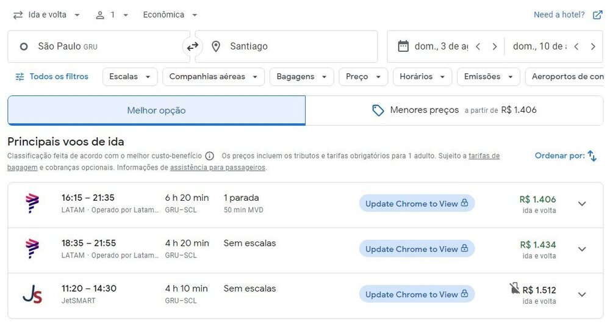The image size is (610, 327).
Task: Swap origin and destination with arrows icon
Action: pos(193,46)
